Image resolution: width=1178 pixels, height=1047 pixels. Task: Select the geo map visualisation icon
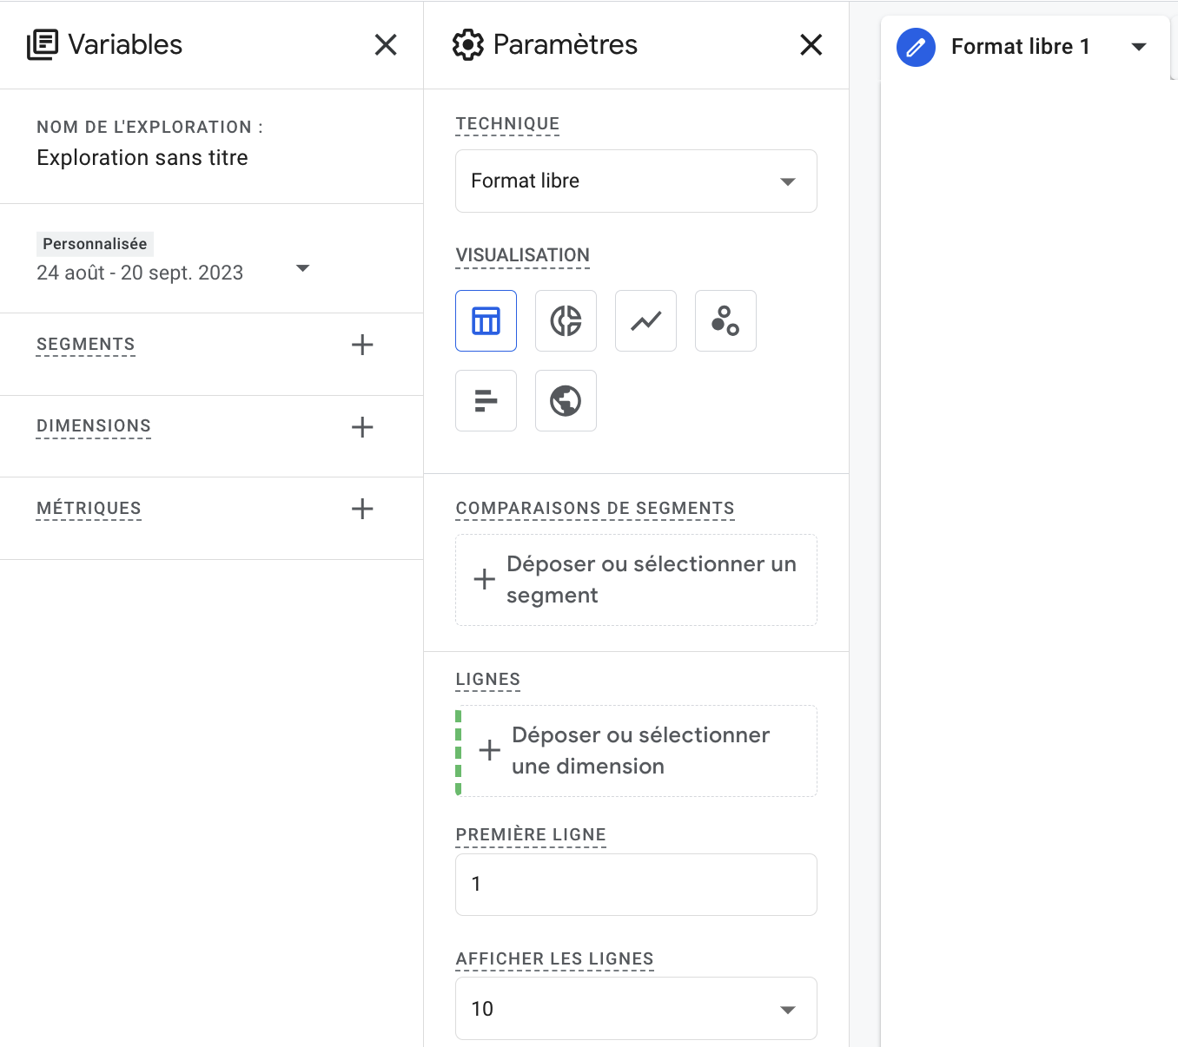click(566, 401)
